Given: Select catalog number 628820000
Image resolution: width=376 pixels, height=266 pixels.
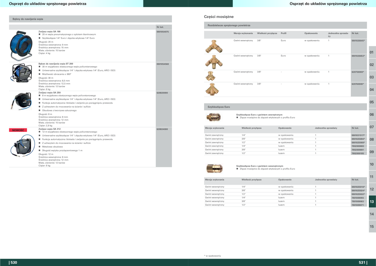Looking at the screenshot, I should (162, 93).
